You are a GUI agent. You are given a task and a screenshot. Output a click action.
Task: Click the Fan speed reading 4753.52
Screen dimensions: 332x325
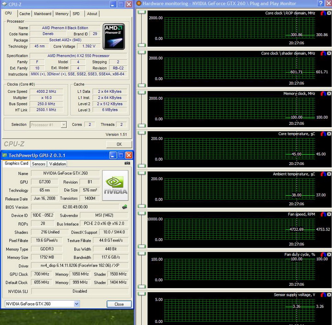tap(323, 229)
